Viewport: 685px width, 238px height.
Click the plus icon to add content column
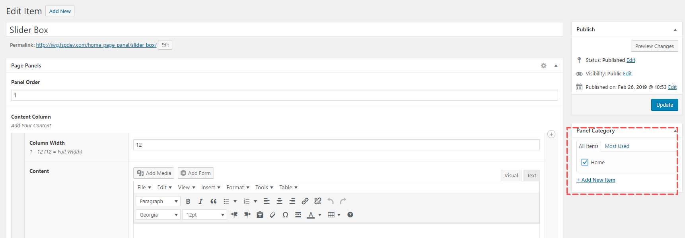551,134
